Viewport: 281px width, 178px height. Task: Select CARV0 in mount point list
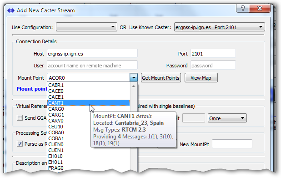tap(69, 121)
